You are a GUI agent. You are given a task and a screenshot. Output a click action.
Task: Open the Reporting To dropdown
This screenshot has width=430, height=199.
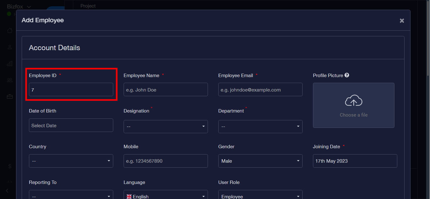click(x=71, y=196)
